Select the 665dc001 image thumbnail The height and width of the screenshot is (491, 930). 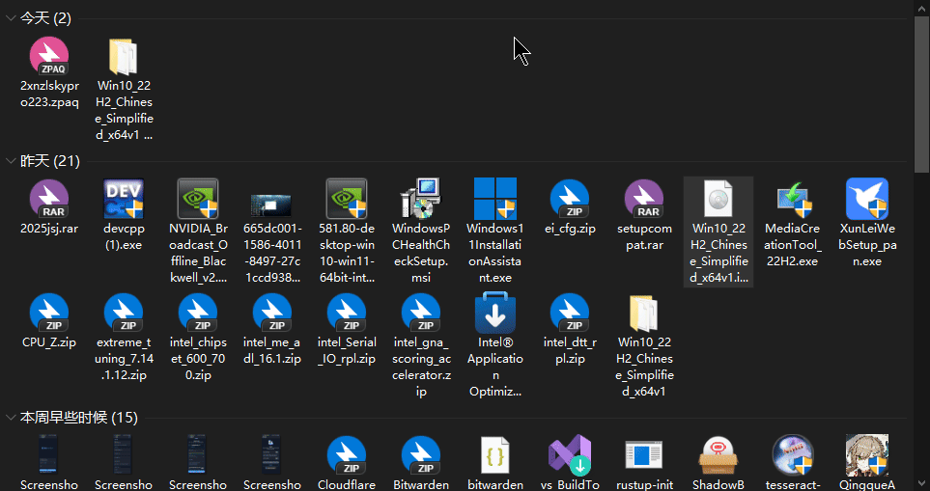point(272,200)
